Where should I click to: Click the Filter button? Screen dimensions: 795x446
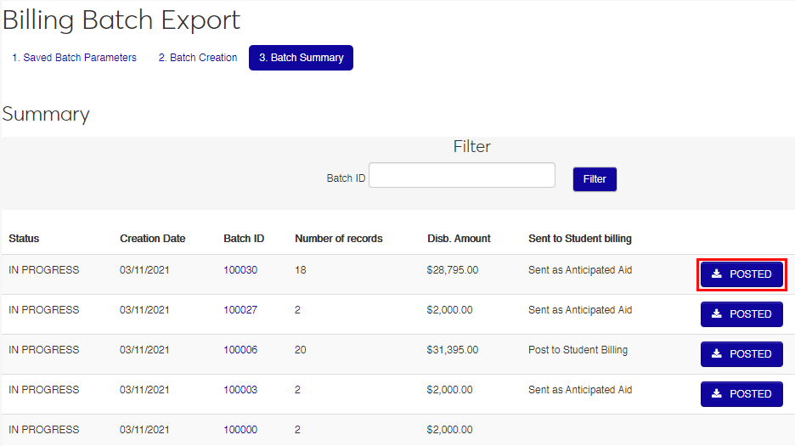point(595,179)
